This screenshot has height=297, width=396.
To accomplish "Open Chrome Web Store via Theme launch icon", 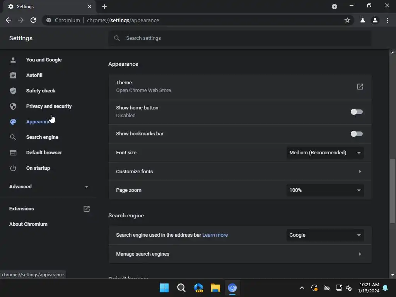I will [x=360, y=87].
